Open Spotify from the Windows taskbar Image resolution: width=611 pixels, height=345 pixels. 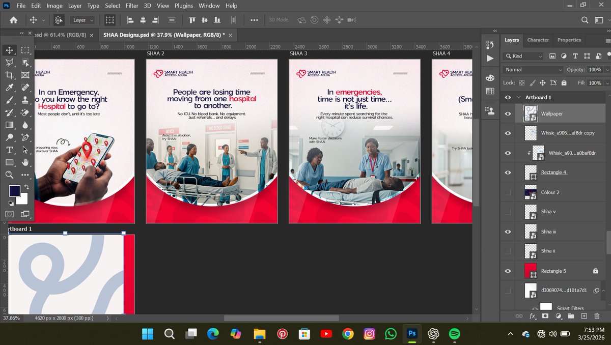point(455,334)
